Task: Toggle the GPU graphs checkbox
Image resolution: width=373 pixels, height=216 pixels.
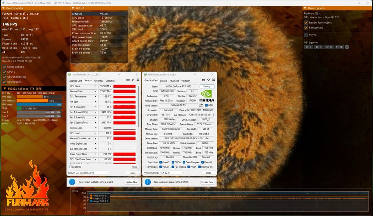Action: [x=4, y=82]
